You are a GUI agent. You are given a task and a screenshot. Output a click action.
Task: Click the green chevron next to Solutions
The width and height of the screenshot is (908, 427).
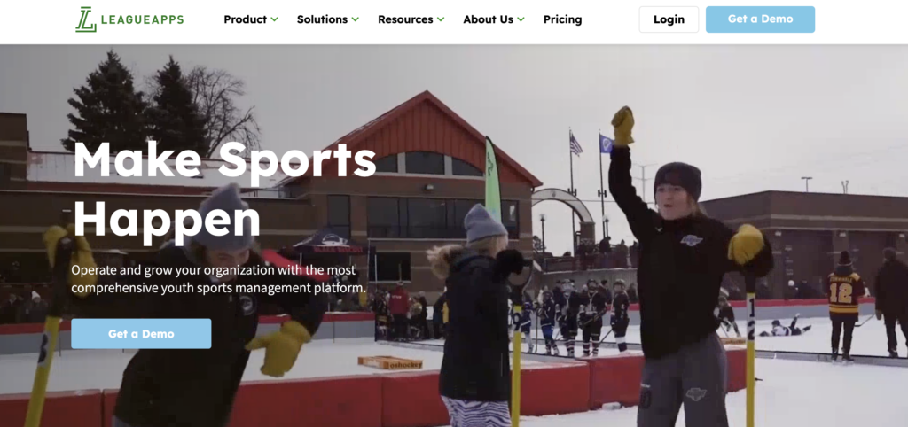coord(355,19)
